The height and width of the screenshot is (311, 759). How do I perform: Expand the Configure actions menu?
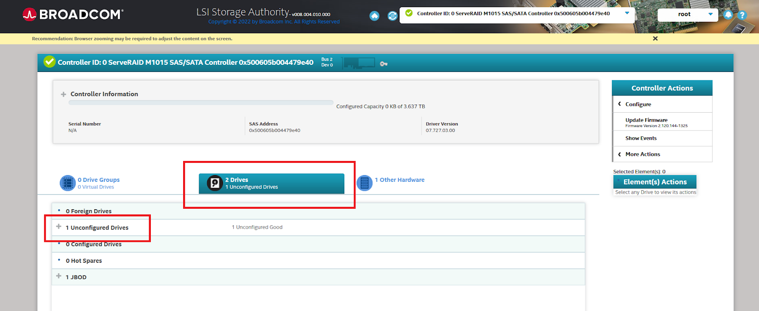click(662, 104)
